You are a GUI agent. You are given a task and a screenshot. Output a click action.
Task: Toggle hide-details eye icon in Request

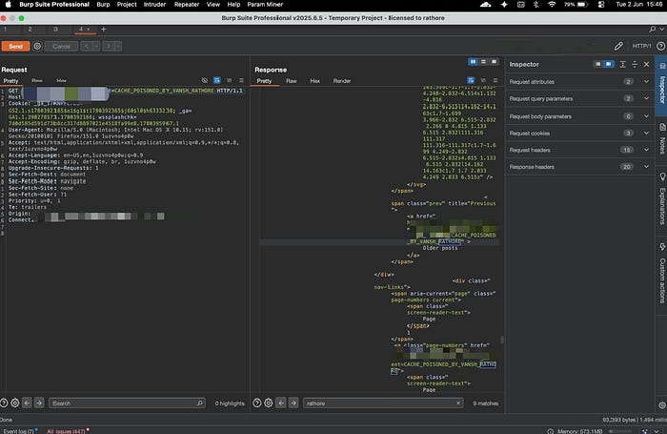point(205,80)
